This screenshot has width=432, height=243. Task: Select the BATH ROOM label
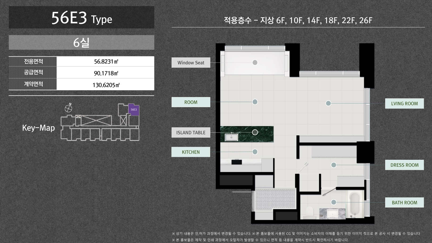click(404, 203)
